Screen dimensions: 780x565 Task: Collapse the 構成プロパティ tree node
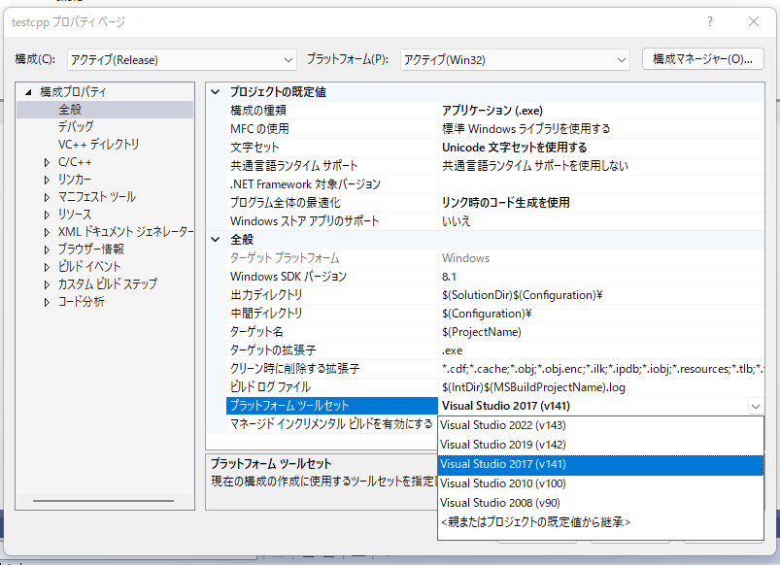28,92
